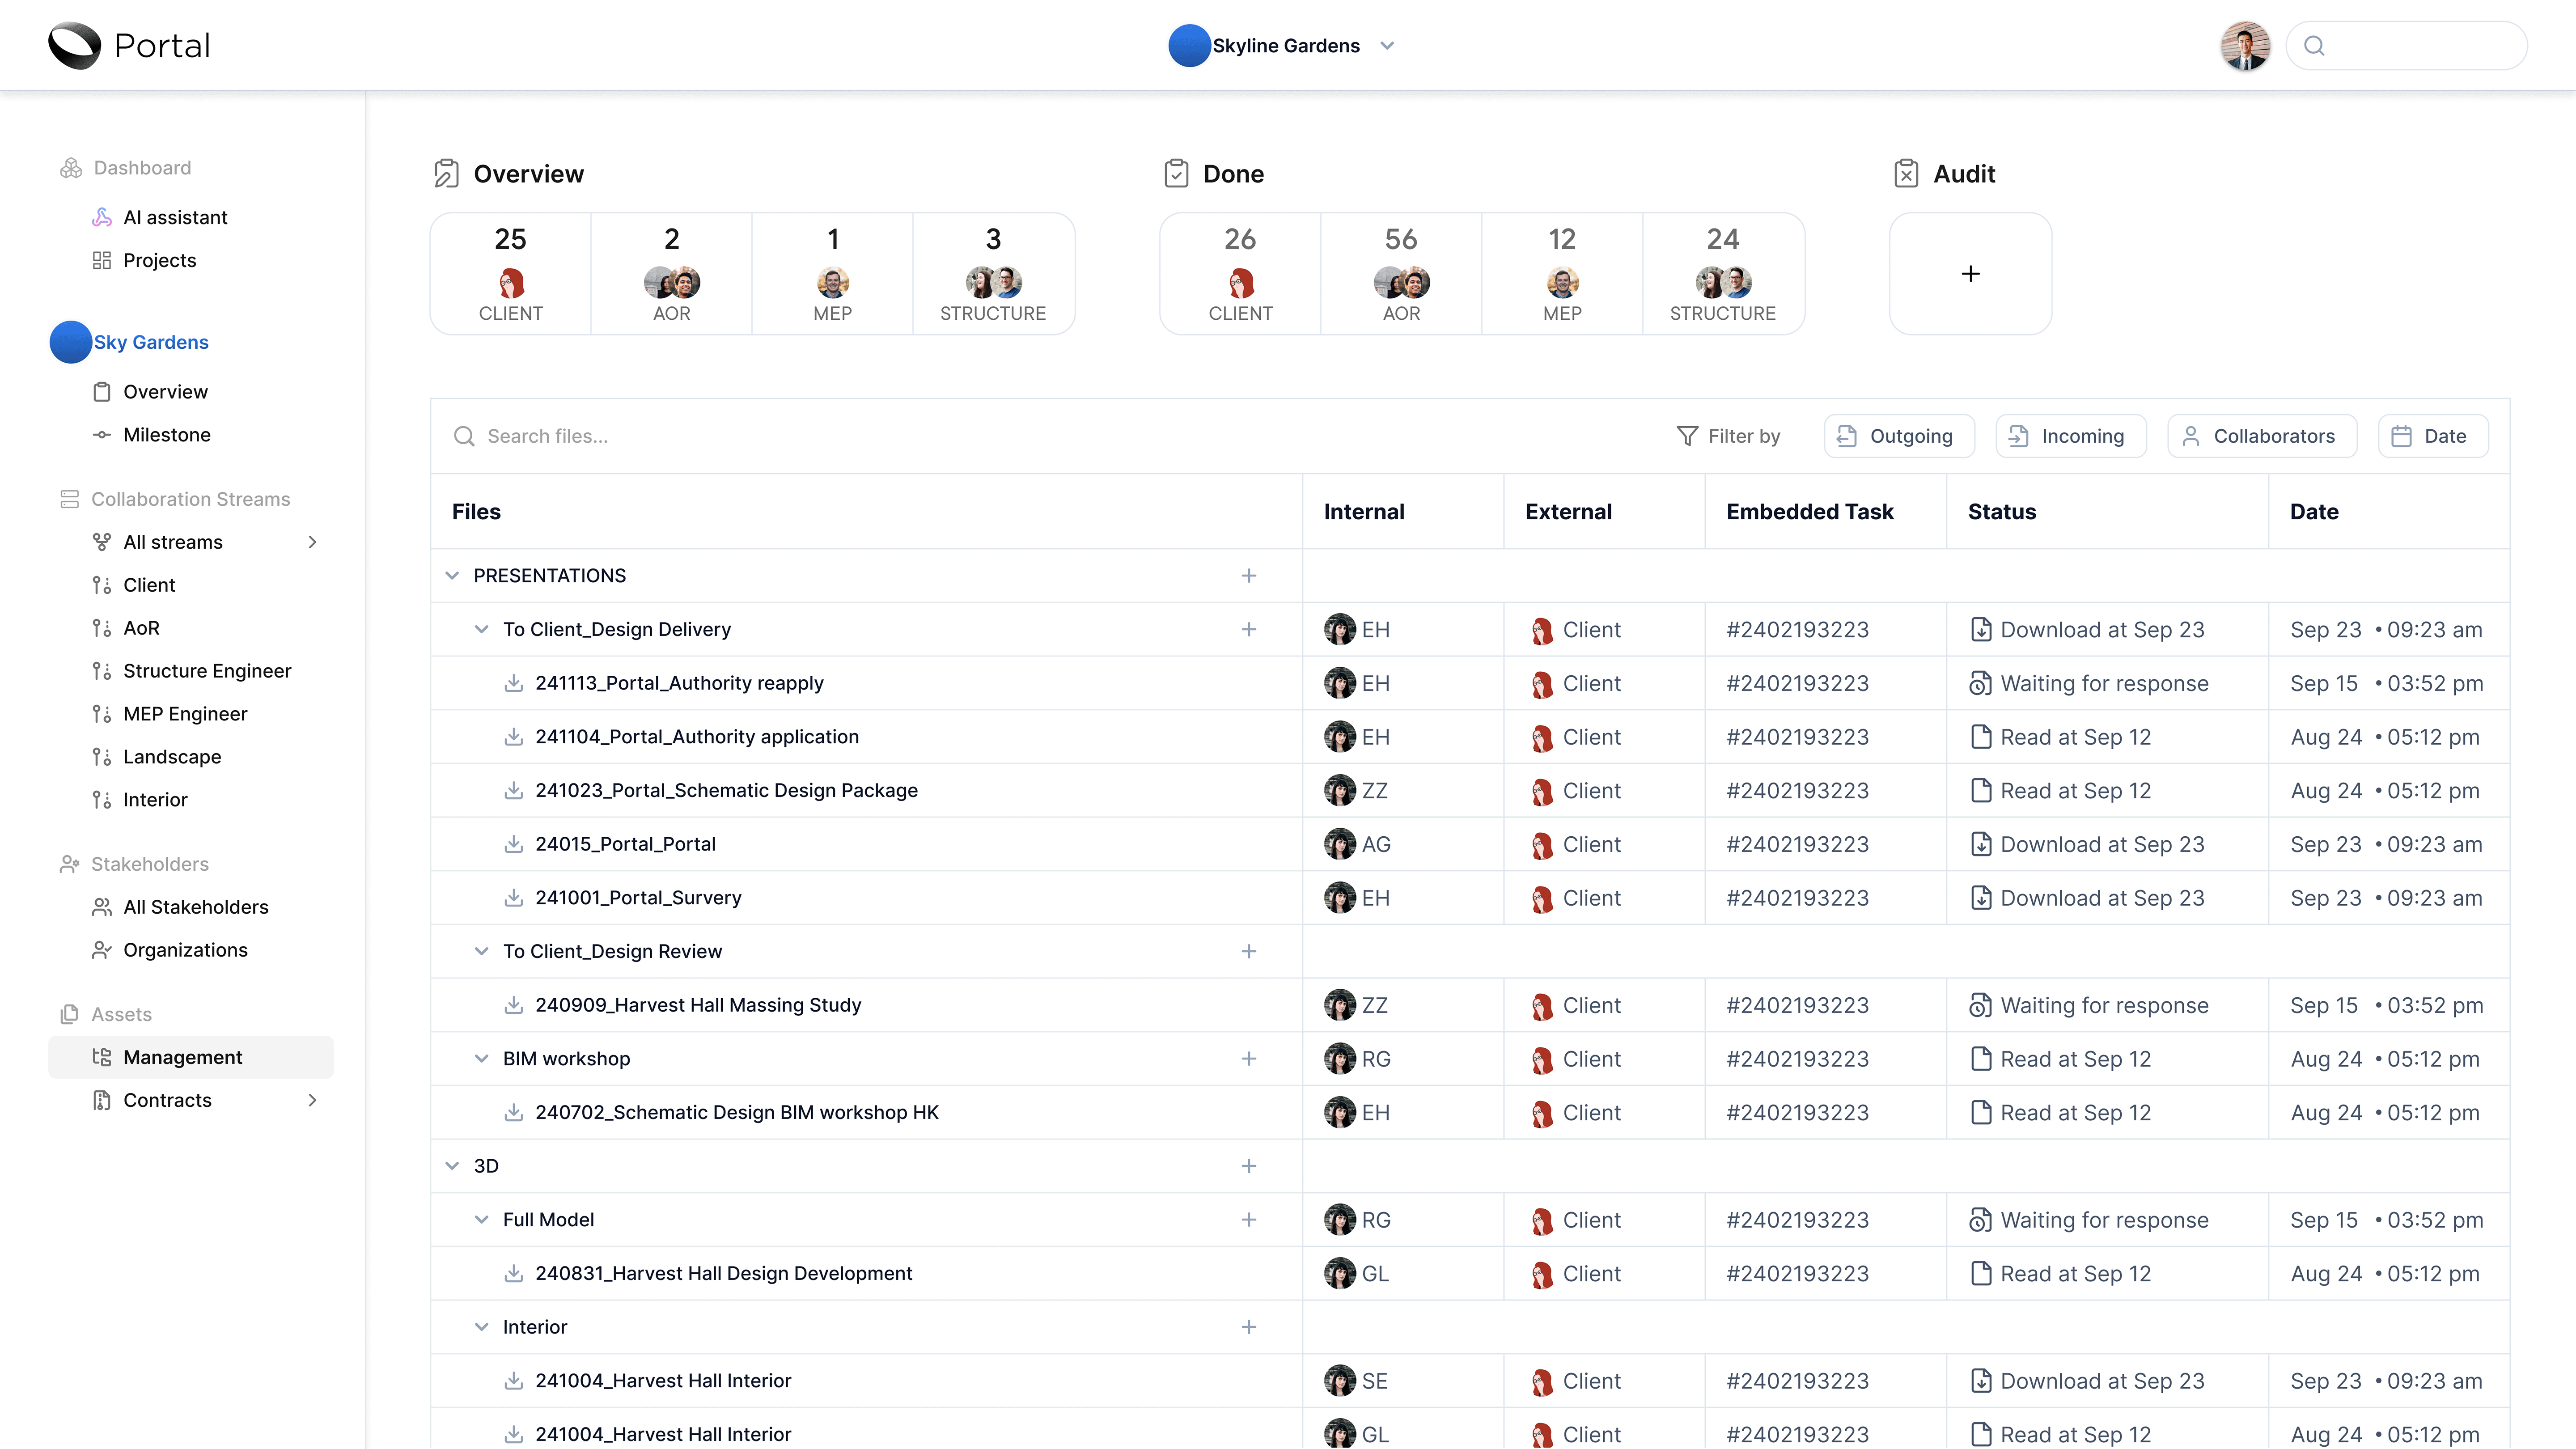
Task: Expand All streams submenu arrow
Action: 312,542
